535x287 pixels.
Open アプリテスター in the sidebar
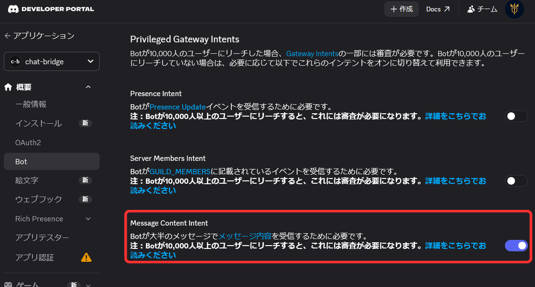pos(42,238)
